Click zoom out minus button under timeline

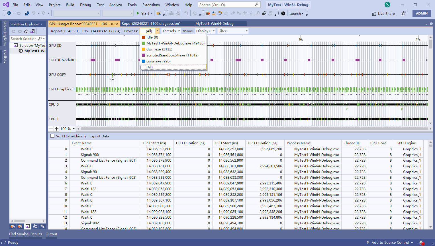pos(51,129)
